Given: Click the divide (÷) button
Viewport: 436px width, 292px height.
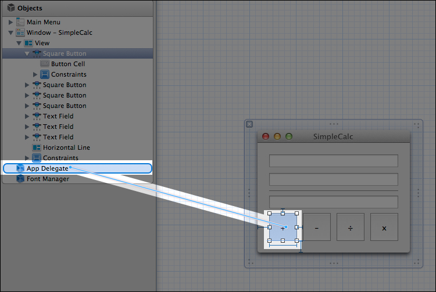Looking at the screenshot, I should [350, 228].
